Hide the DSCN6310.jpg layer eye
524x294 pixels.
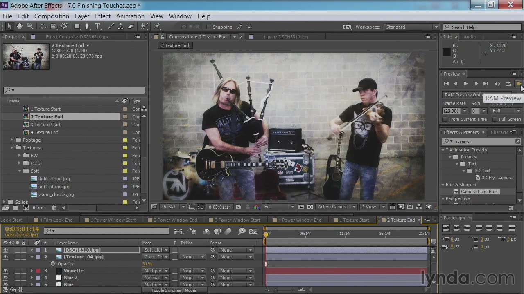(5, 250)
